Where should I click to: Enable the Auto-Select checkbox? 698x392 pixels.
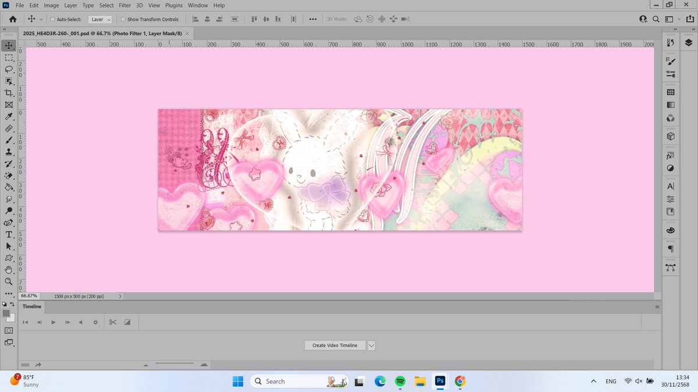point(53,19)
